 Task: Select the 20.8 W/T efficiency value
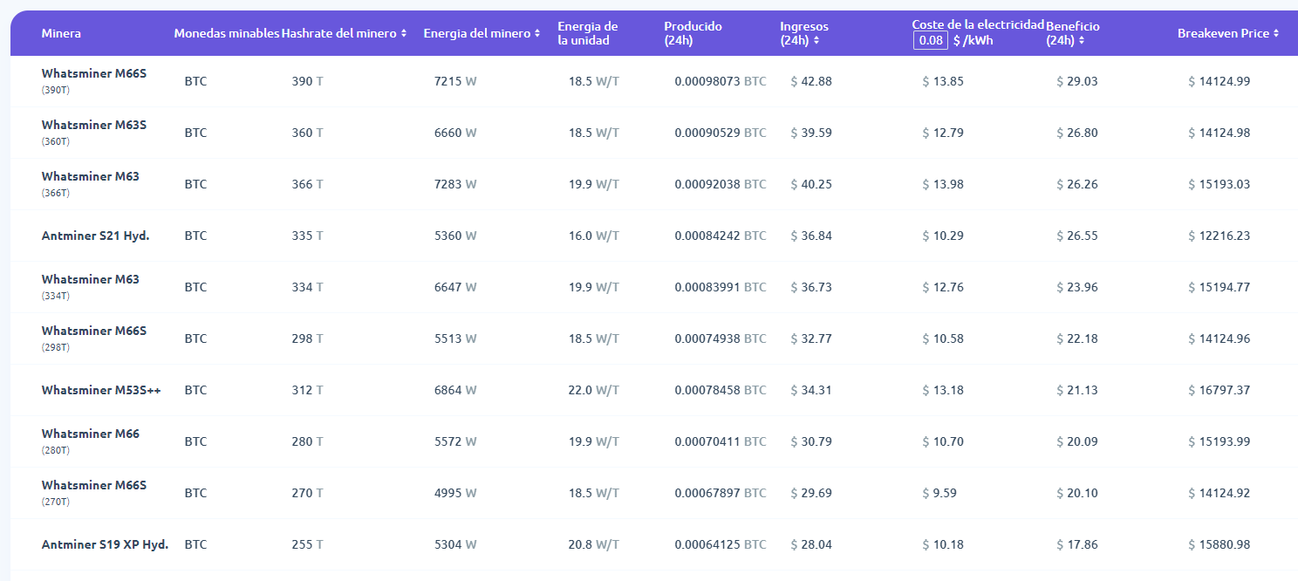pos(593,544)
